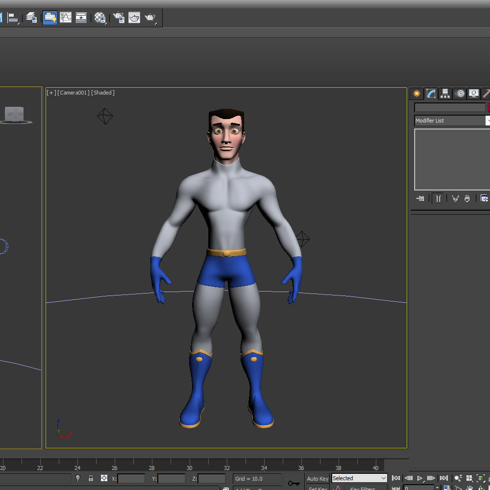Image resolution: width=490 pixels, height=490 pixels.
Task: Select the Pan View hand tool
Action: 469,488
